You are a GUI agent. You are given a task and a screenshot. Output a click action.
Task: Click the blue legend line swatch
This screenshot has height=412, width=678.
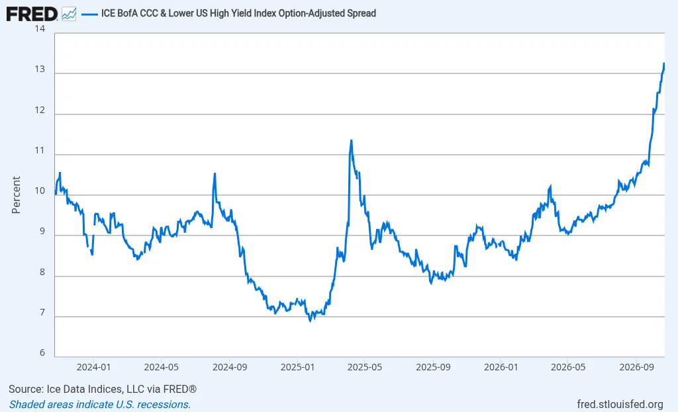89,15
